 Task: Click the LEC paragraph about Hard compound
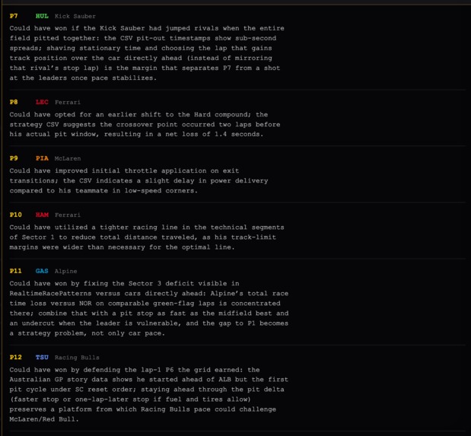(x=145, y=124)
